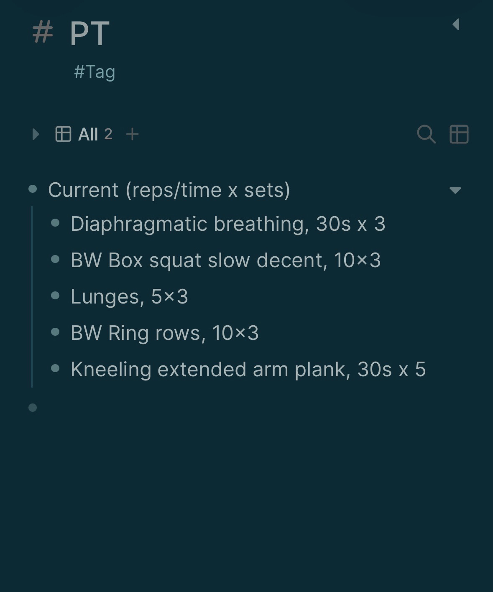The image size is (493, 592).
Task: Click the #Tag placeholder
Action: (x=95, y=71)
